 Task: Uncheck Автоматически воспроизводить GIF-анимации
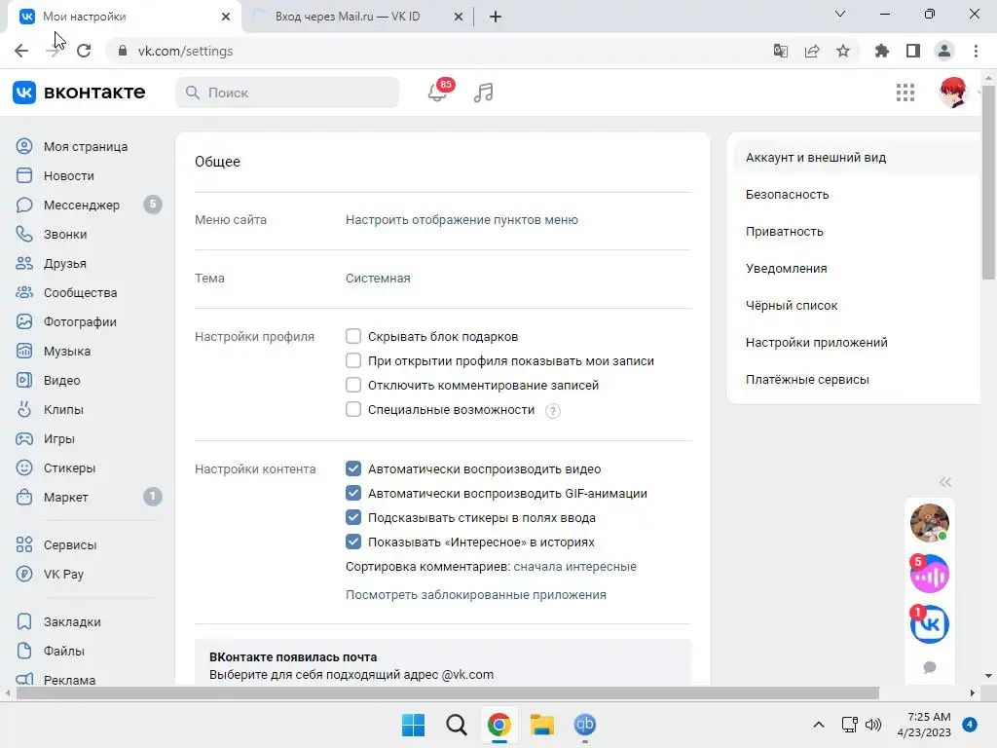point(353,493)
